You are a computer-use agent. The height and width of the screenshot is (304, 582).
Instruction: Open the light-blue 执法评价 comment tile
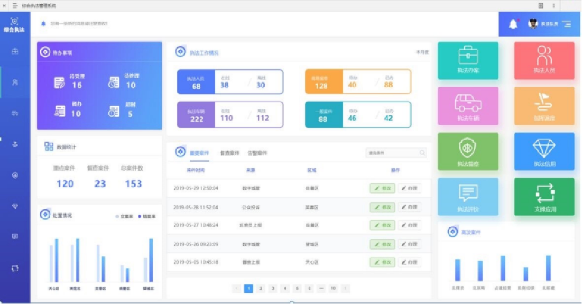click(x=468, y=197)
